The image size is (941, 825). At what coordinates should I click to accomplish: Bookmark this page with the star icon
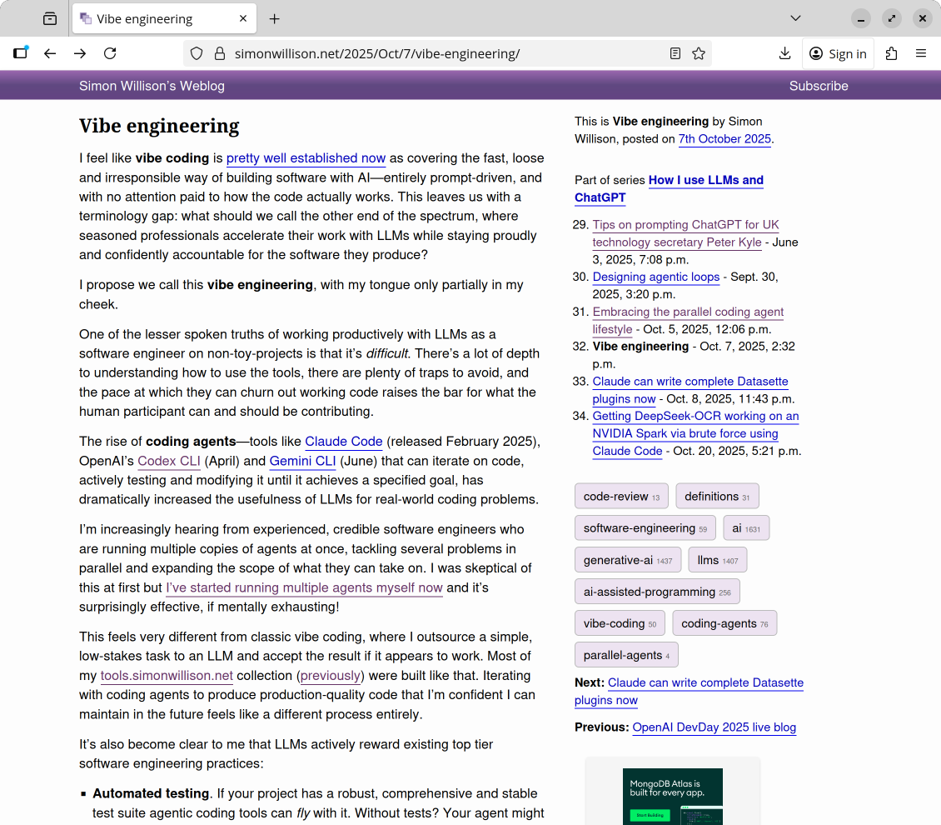pyautogui.click(x=699, y=52)
